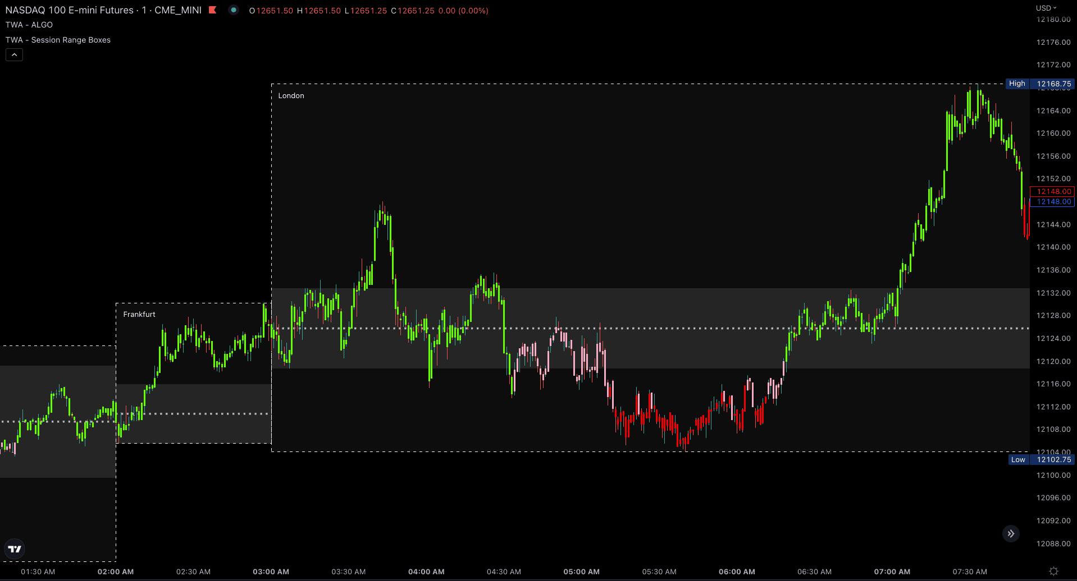The image size is (1077, 581).
Task: Collapse the indicator legend with the chevron
Action: (x=14, y=55)
